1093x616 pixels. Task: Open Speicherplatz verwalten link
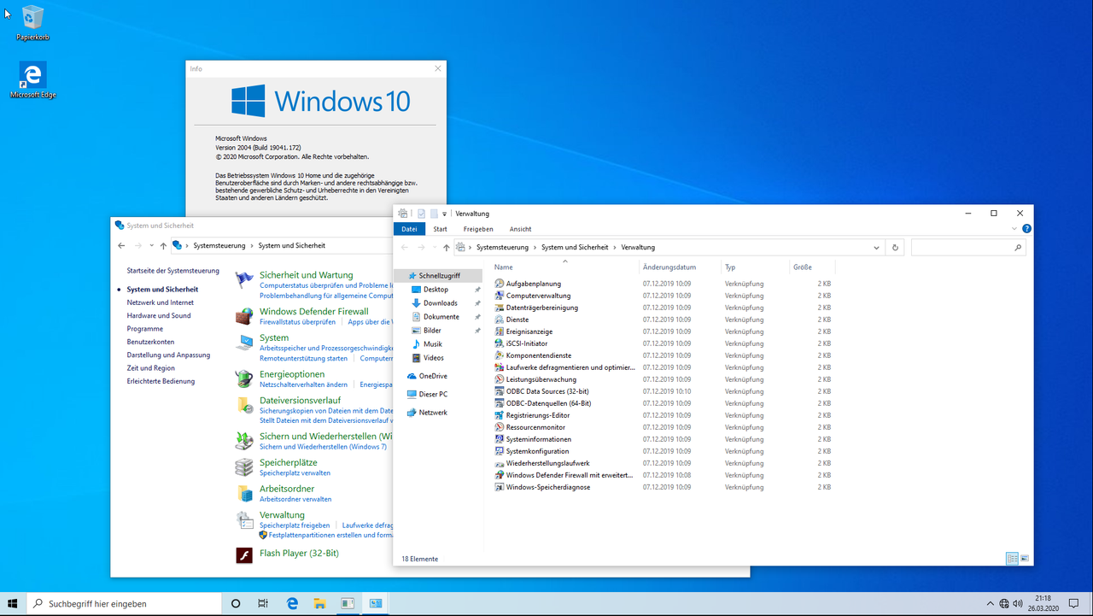[295, 472]
